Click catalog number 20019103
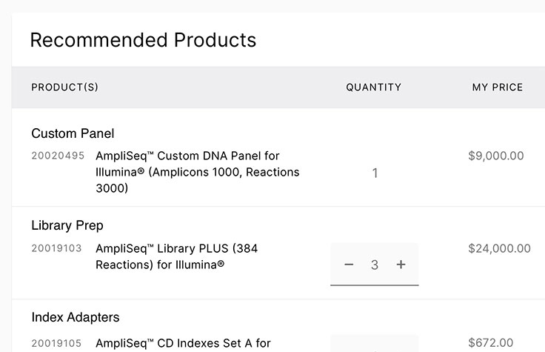This screenshot has width=545, height=352. [x=57, y=248]
